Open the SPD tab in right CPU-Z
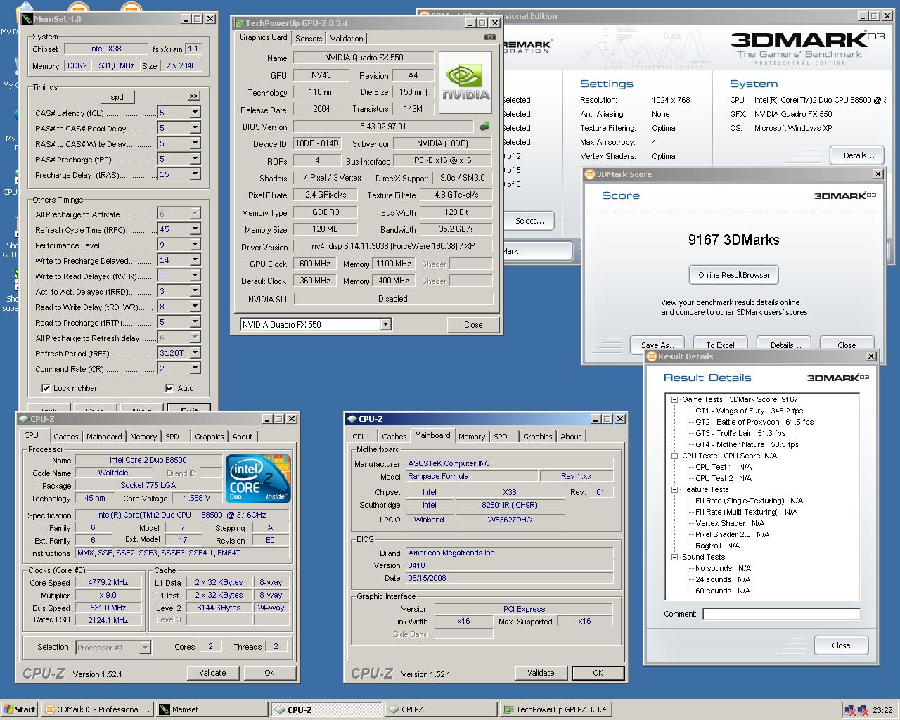 [x=501, y=437]
